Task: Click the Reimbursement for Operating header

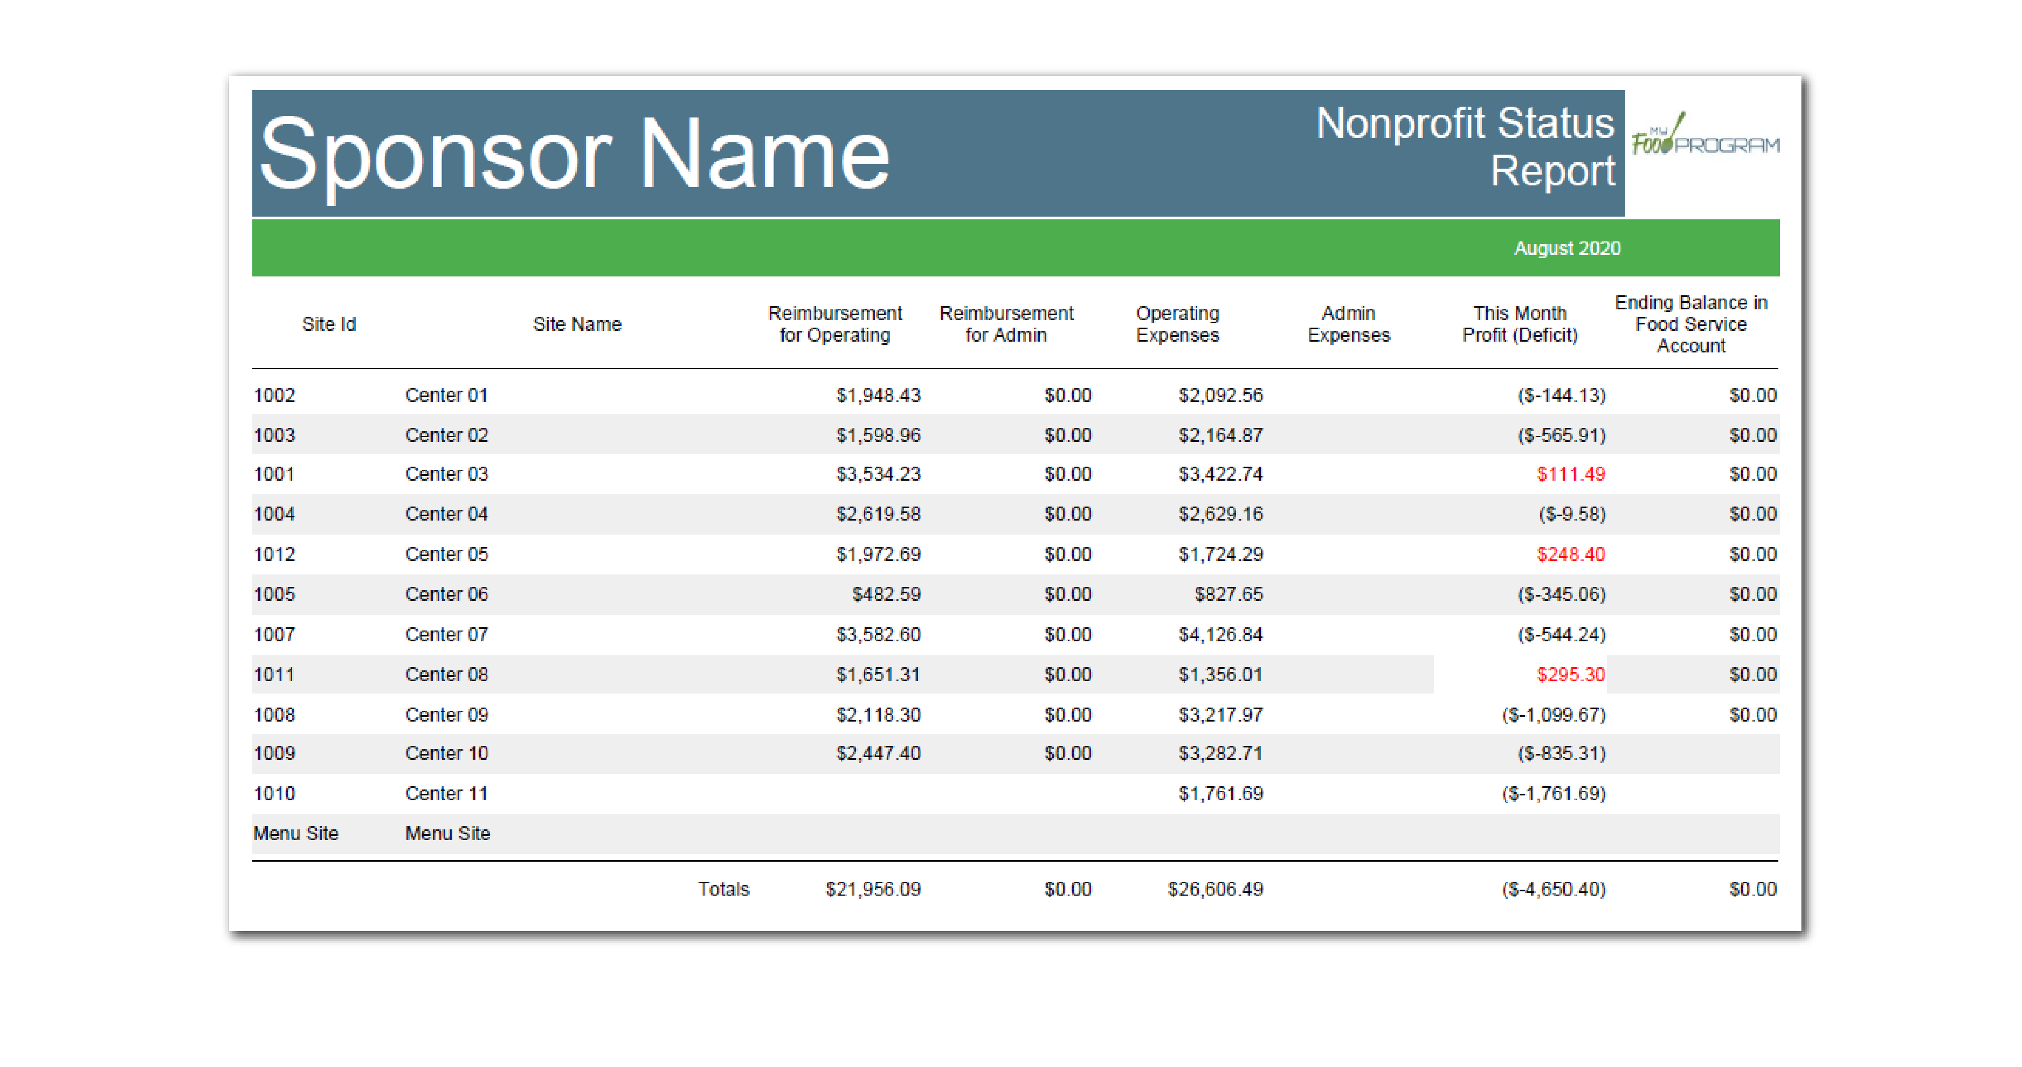Action: tap(834, 324)
